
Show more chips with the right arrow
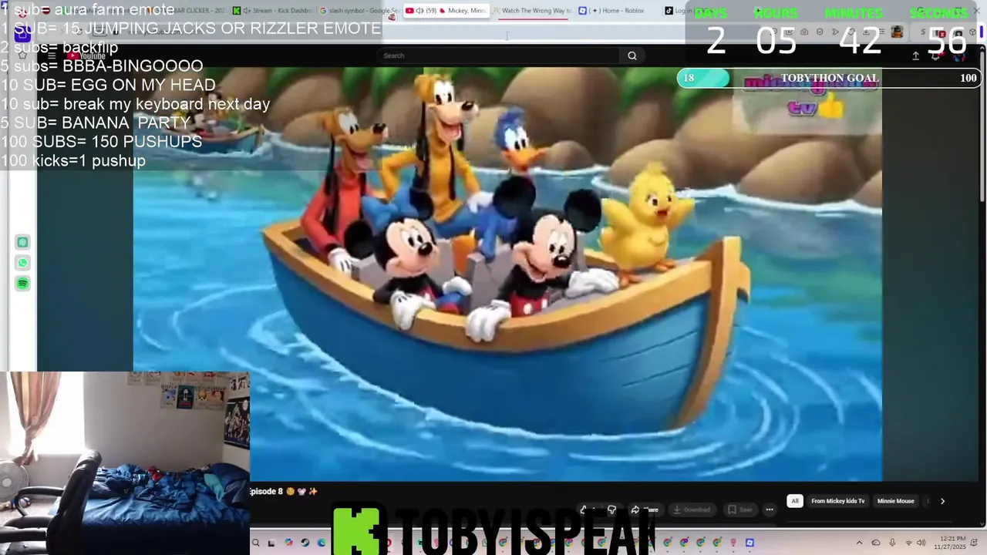(942, 501)
